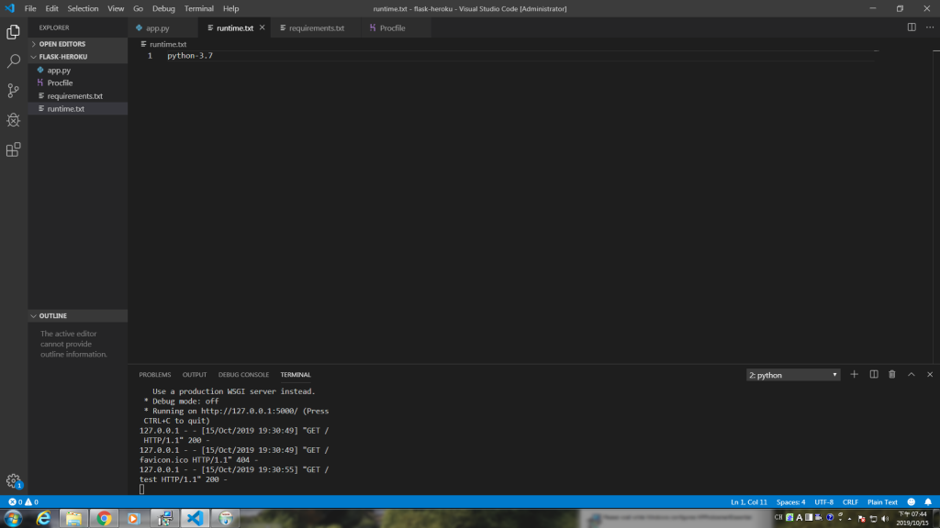940x528 pixels.
Task: Maximize the terminal panel size
Action: pyautogui.click(x=912, y=375)
